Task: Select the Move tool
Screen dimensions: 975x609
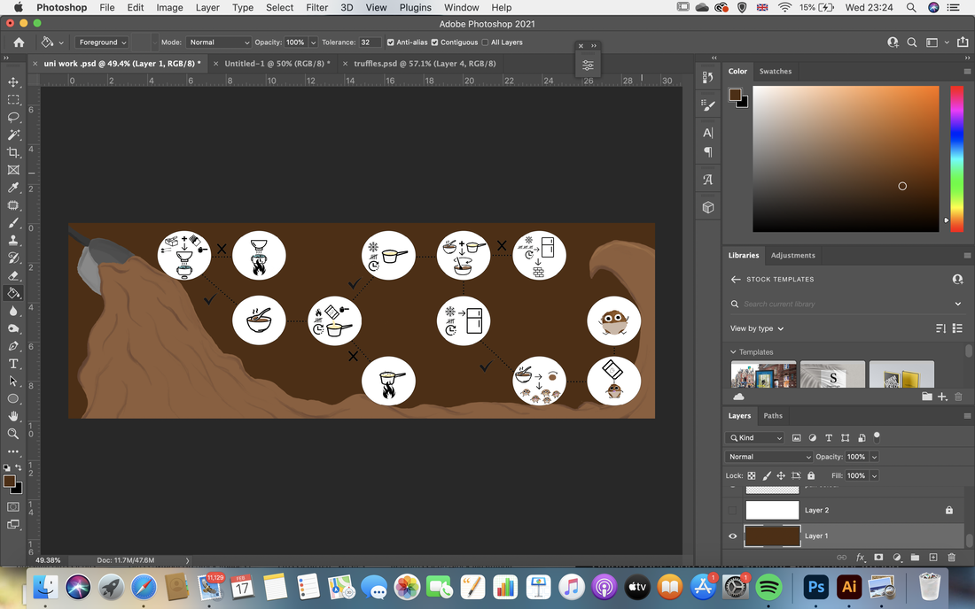Action: pos(13,82)
